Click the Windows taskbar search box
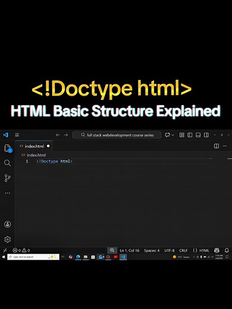This screenshot has width=232, height=309. click(x=33, y=257)
